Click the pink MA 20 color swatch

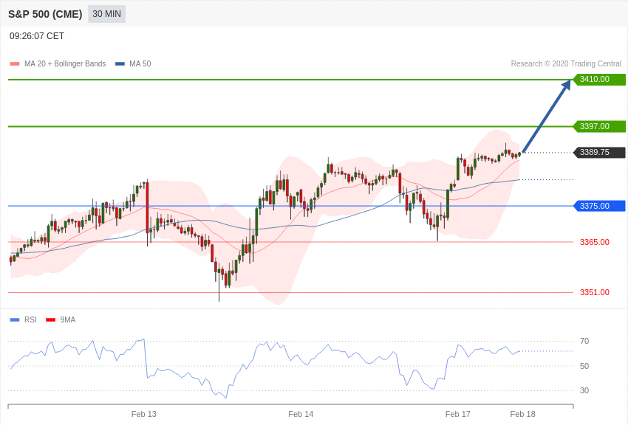point(15,63)
